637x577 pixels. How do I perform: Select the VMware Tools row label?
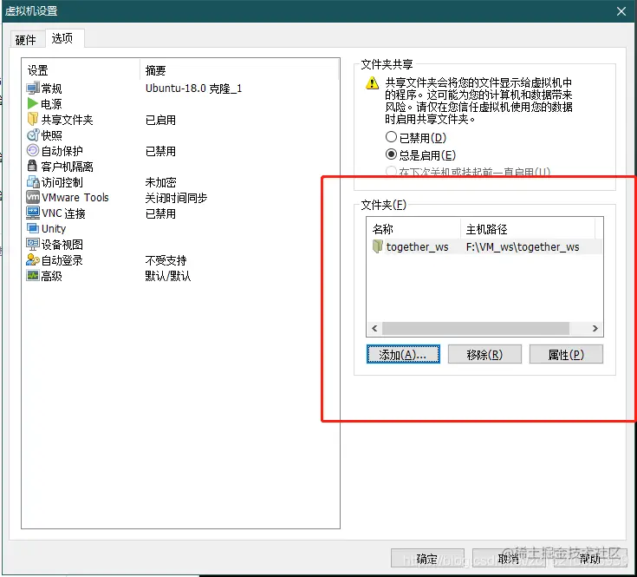(x=75, y=197)
